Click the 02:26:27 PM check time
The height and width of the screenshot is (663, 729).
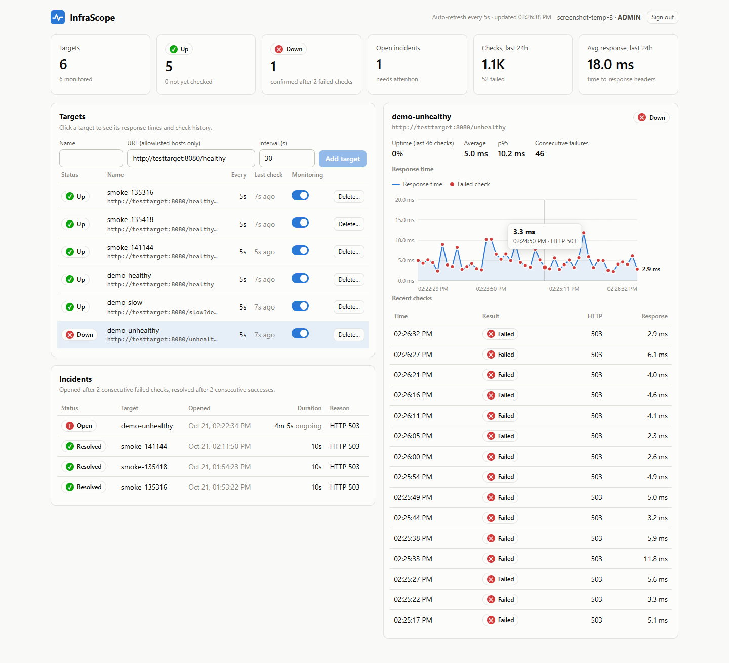(x=413, y=355)
